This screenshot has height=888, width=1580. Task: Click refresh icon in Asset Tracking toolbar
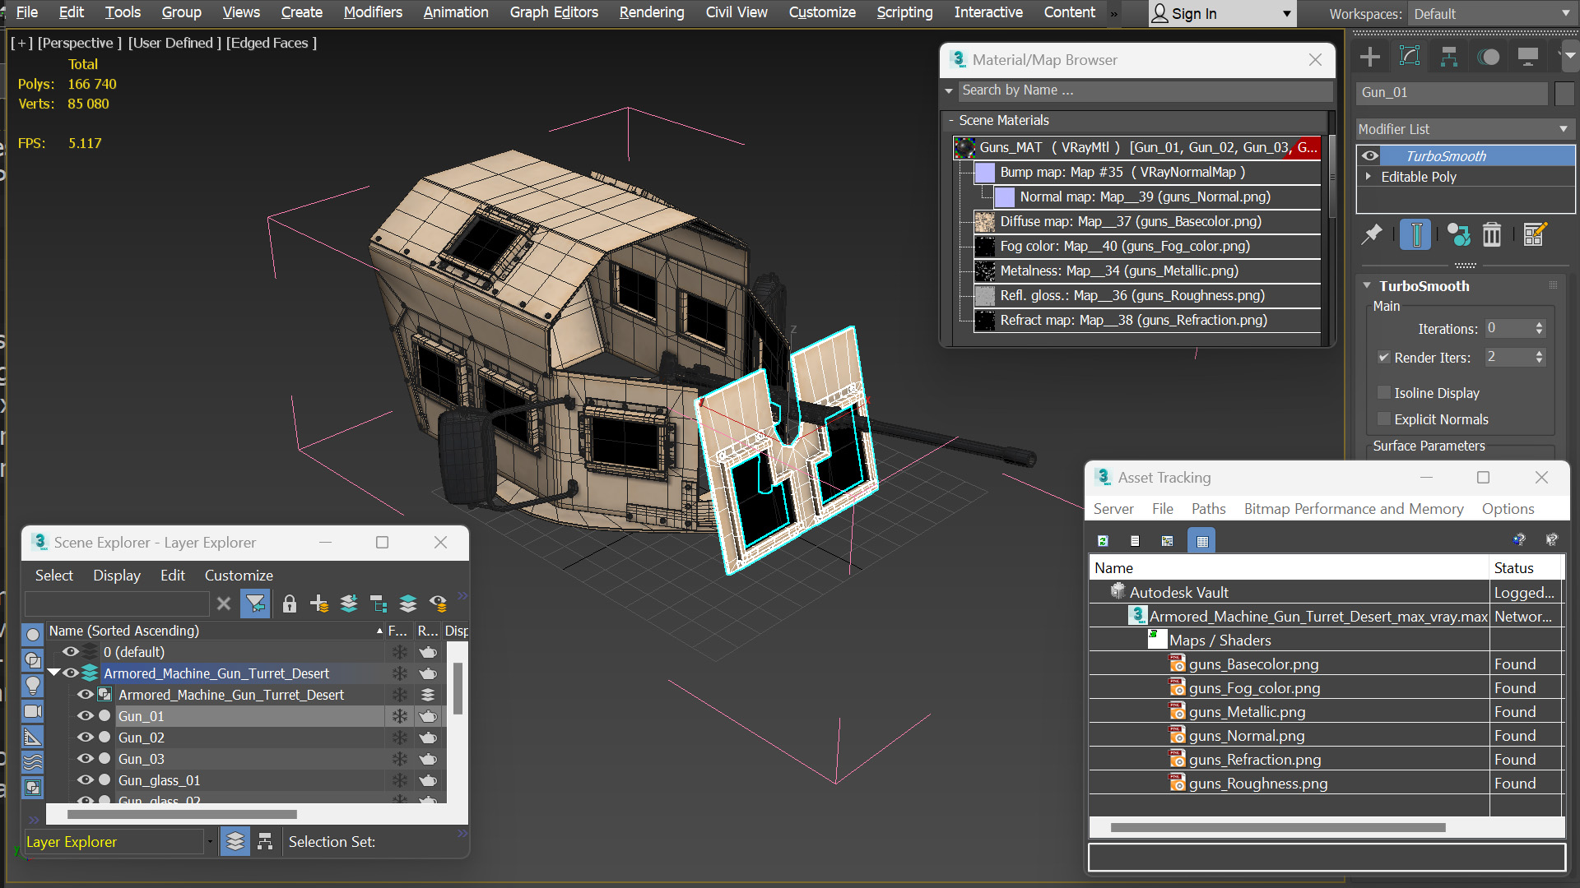(1104, 541)
